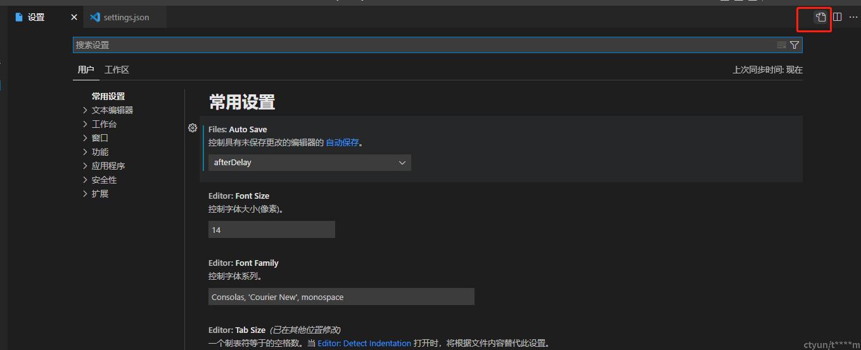Screen dimensions: 861x350
Task: Click the Split Editor icon
Action: pyautogui.click(x=837, y=17)
